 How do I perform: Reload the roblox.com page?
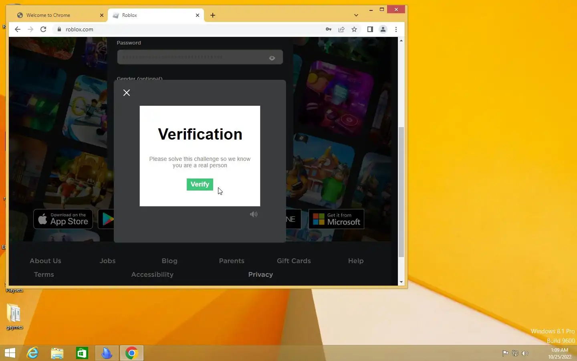(x=43, y=29)
